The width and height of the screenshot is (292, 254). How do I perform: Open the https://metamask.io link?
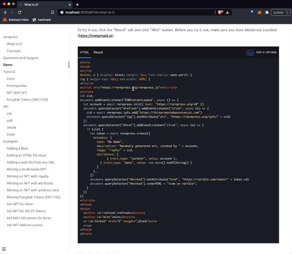coord(95,36)
